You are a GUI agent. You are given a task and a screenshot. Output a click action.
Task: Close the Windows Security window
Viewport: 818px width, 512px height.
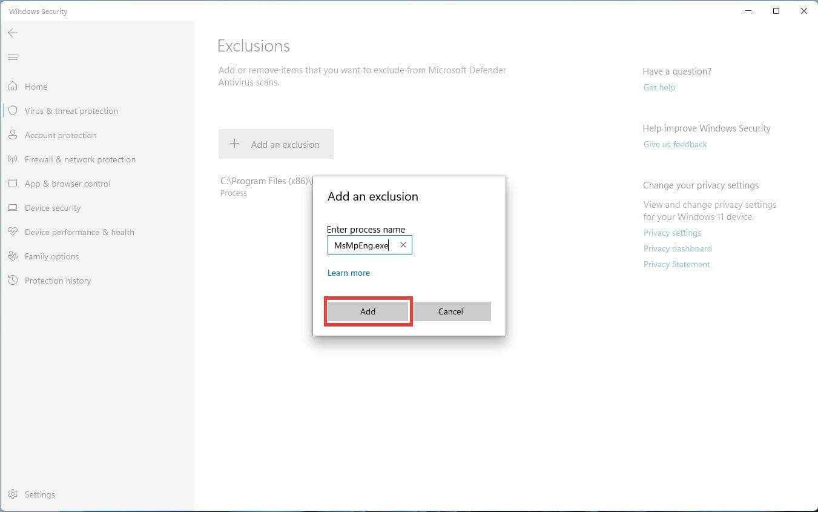804,11
